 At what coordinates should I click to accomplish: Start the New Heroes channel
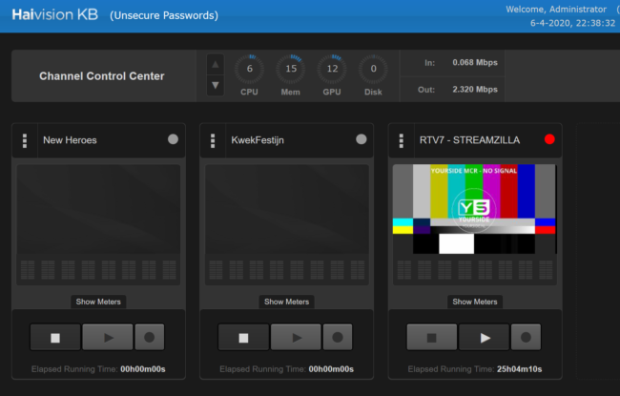point(108,337)
